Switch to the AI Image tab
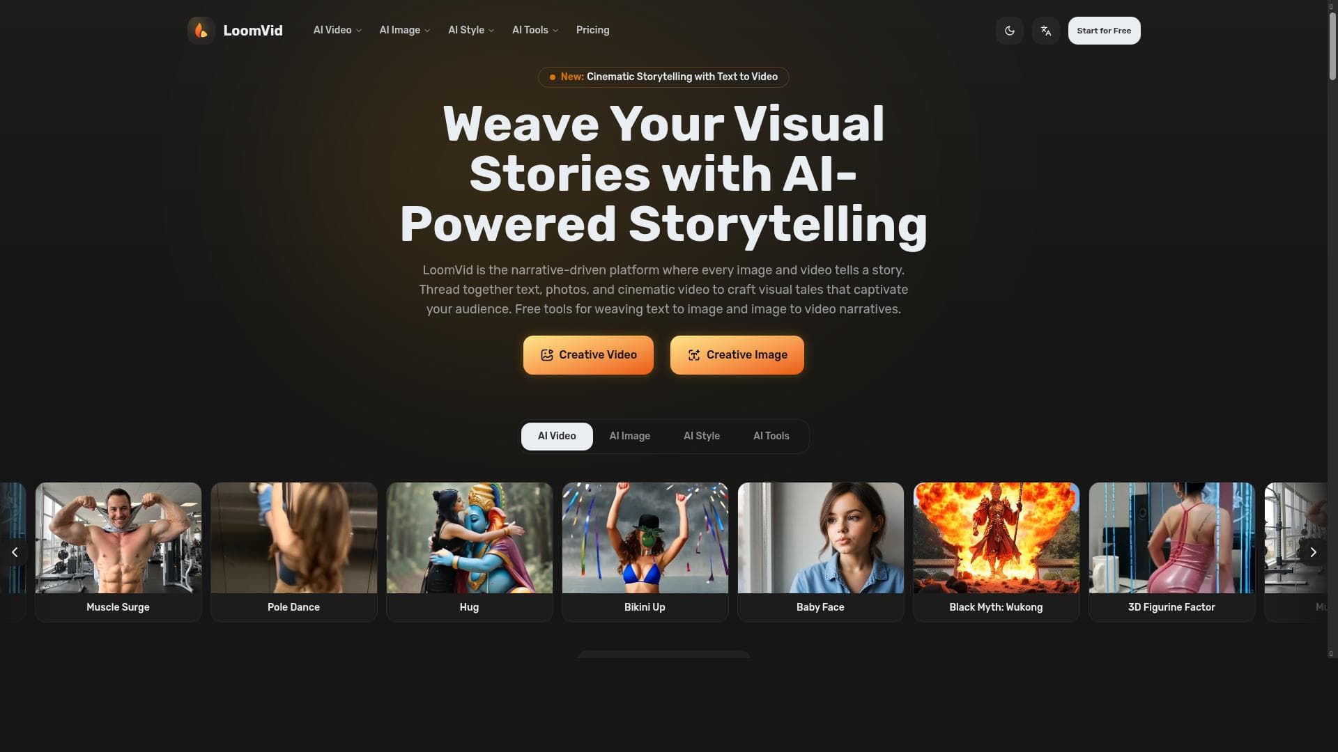 629,436
